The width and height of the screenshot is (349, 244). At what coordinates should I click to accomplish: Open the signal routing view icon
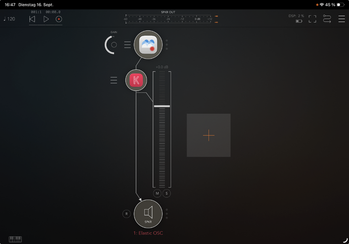click(x=327, y=19)
